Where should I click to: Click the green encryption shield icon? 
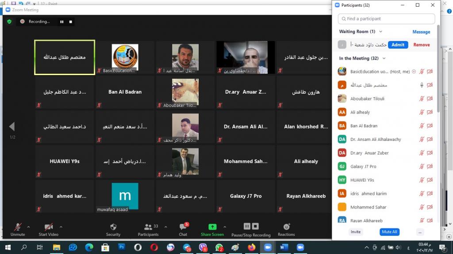(x=9, y=21)
